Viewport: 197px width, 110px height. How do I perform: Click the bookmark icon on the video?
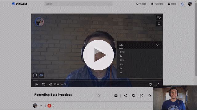(x=159, y=24)
